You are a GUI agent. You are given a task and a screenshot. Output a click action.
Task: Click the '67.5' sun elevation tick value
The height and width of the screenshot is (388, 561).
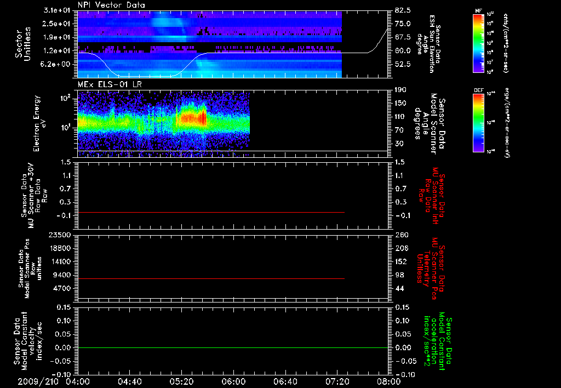(x=403, y=37)
